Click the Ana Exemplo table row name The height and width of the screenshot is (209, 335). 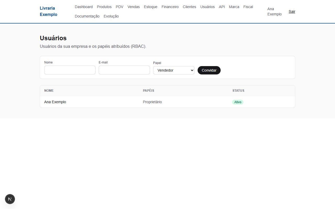(55, 102)
